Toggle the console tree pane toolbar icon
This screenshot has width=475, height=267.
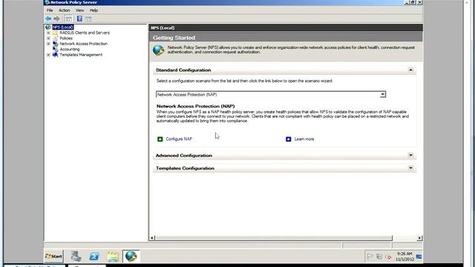[x=68, y=19]
